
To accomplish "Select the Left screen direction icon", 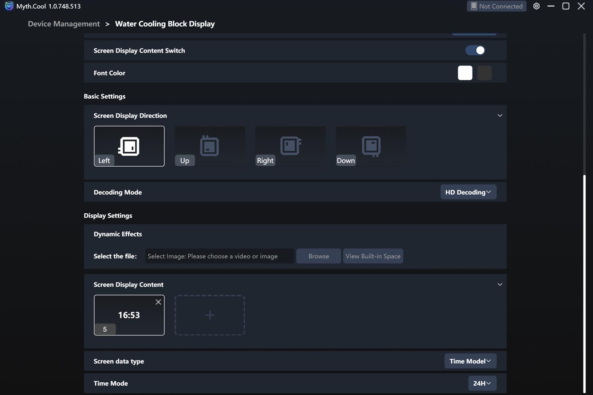I will point(129,146).
